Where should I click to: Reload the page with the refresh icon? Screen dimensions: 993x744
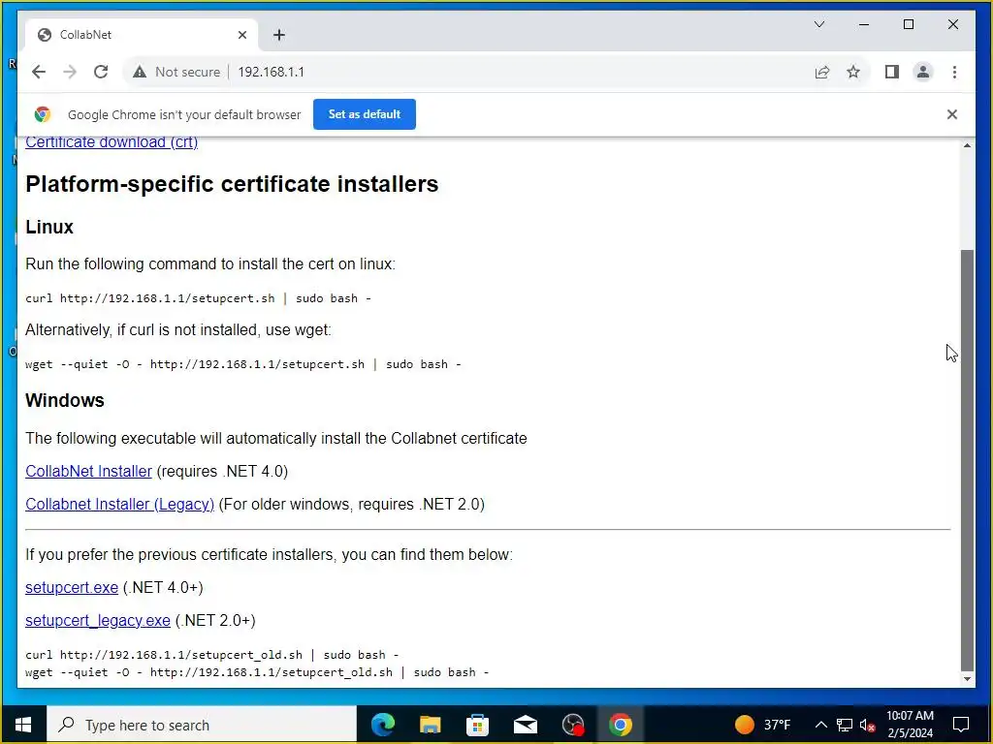click(x=101, y=72)
